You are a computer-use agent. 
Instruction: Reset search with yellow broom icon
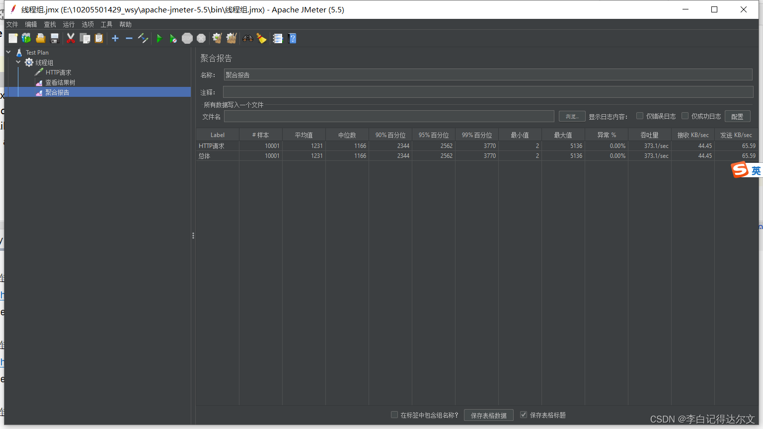tap(262, 38)
